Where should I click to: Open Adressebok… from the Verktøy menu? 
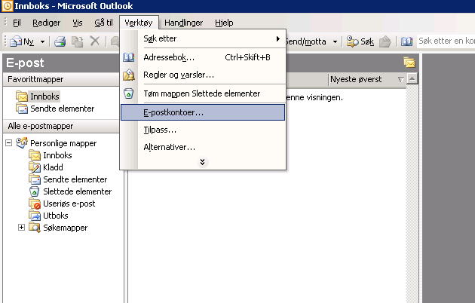click(x=203, y=57)
